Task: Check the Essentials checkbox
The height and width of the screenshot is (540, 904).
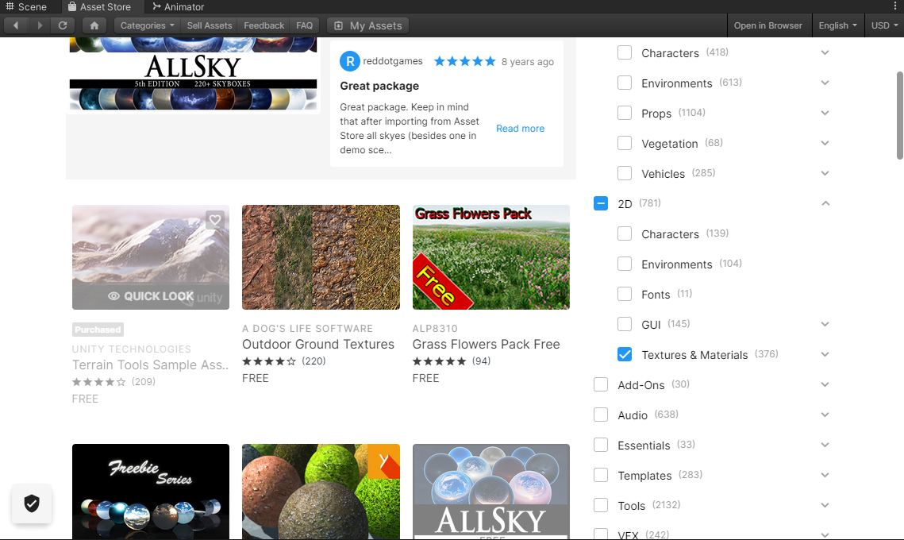Action: 601,445
